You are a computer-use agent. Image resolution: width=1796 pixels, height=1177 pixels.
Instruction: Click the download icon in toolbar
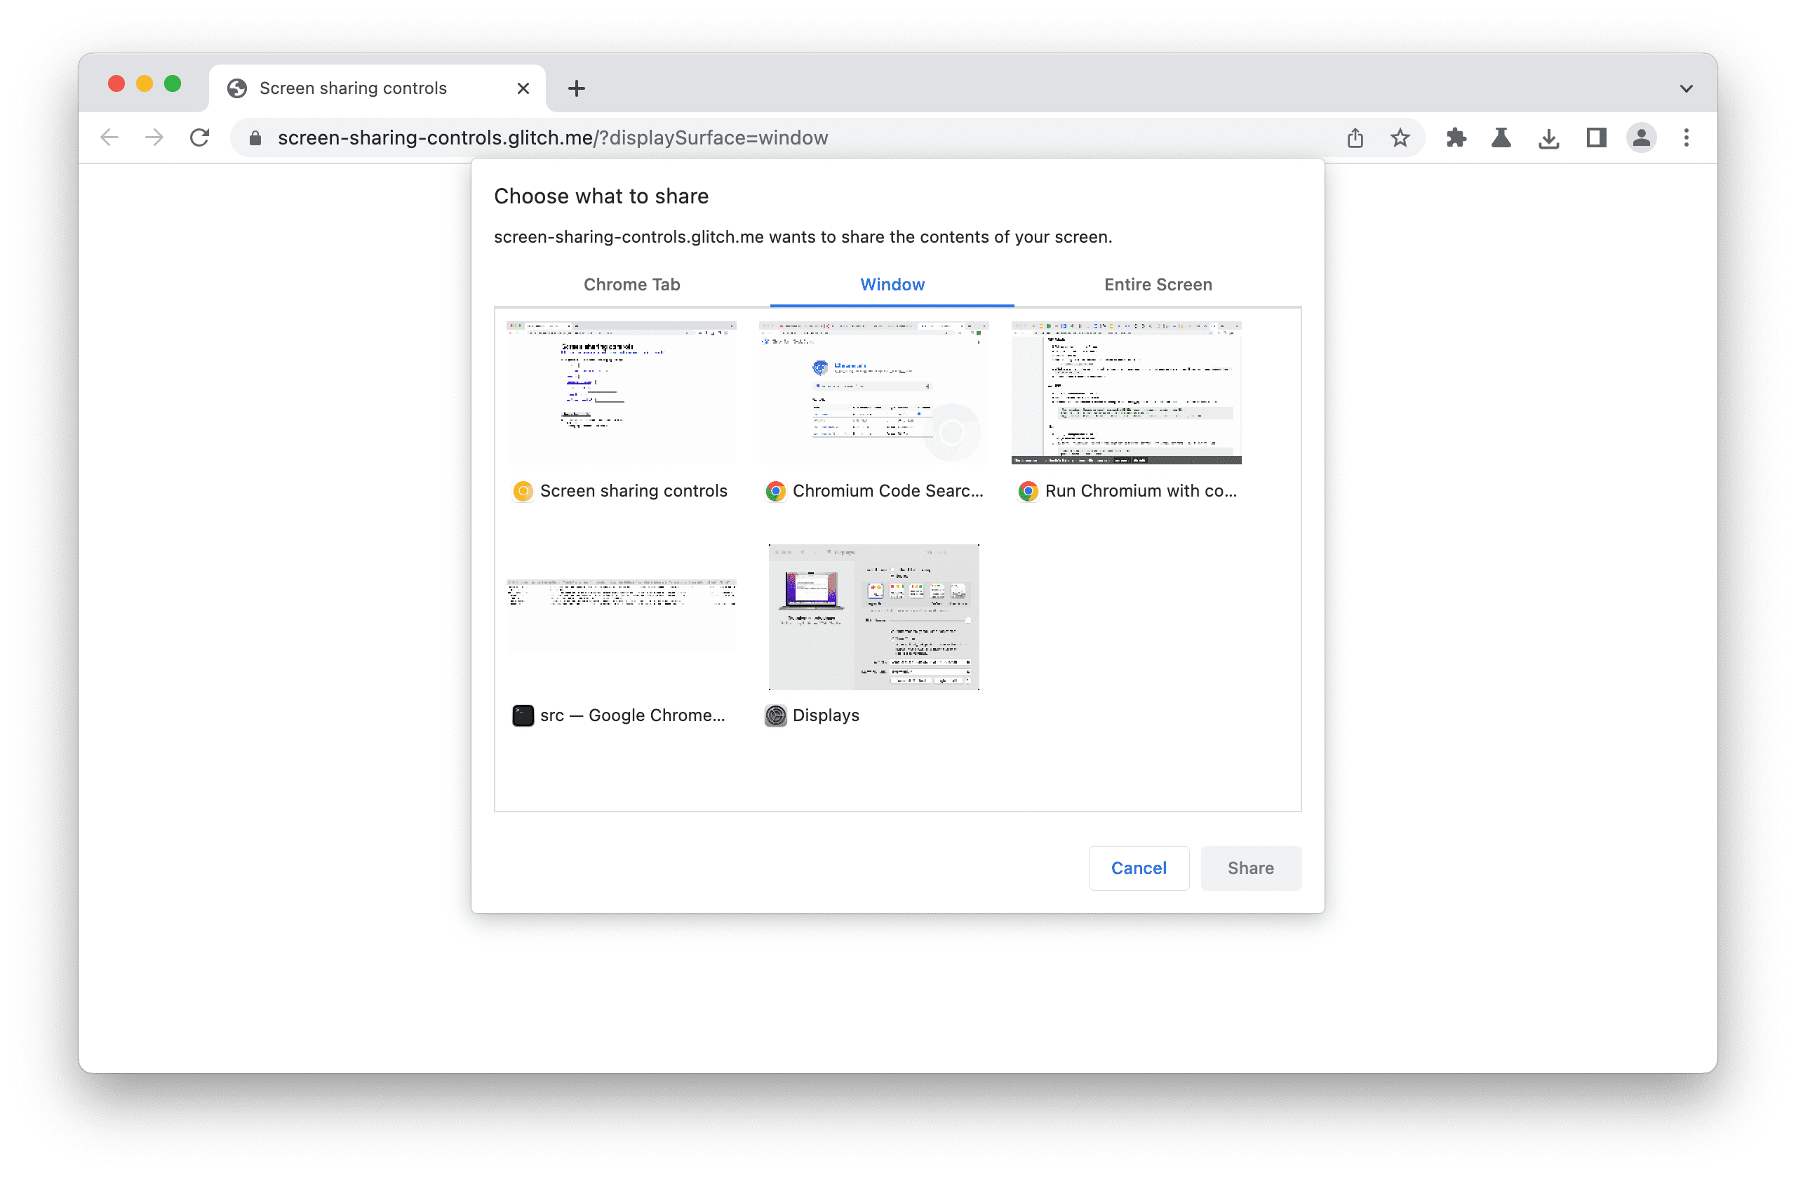(1548, 137)
